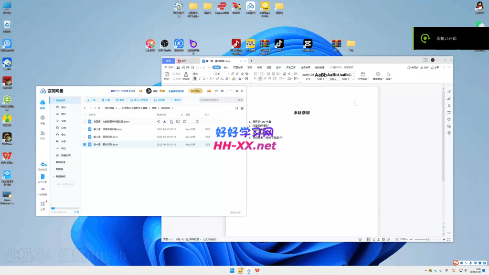Viewport: 489px width, 275px height.
Task: Click the 分享 share button in Baidu Netdisk toolbar
Action: pyautogui.click(x=106, y=100)
